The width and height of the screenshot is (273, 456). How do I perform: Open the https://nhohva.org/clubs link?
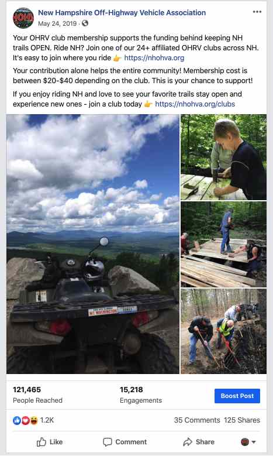click(x=195, y=104)
